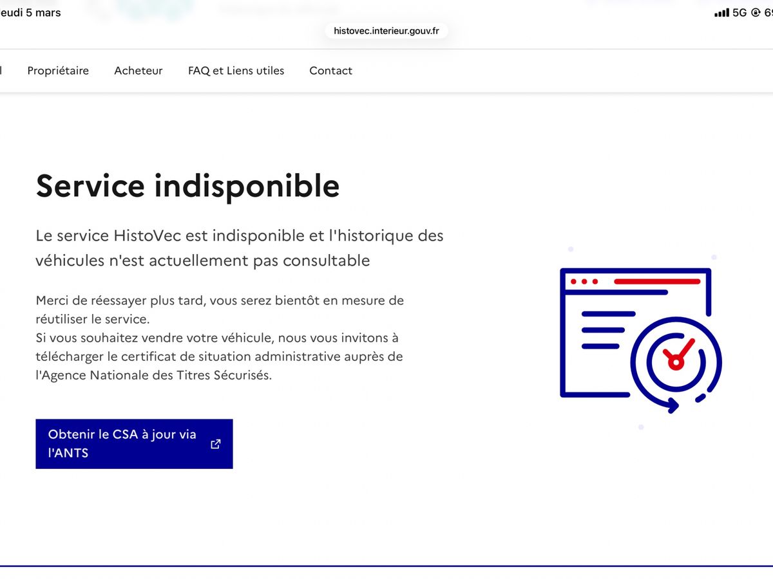Tap the cellular signal bars icon

[721, 13]
